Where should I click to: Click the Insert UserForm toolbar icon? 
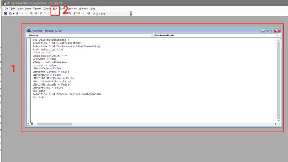coord(10,14)
